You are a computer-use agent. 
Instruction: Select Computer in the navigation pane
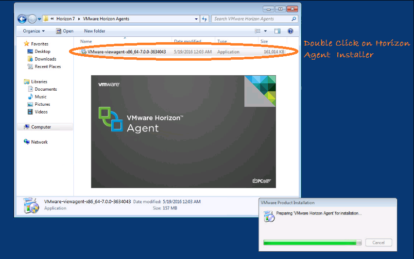click(x=41, y=127)
